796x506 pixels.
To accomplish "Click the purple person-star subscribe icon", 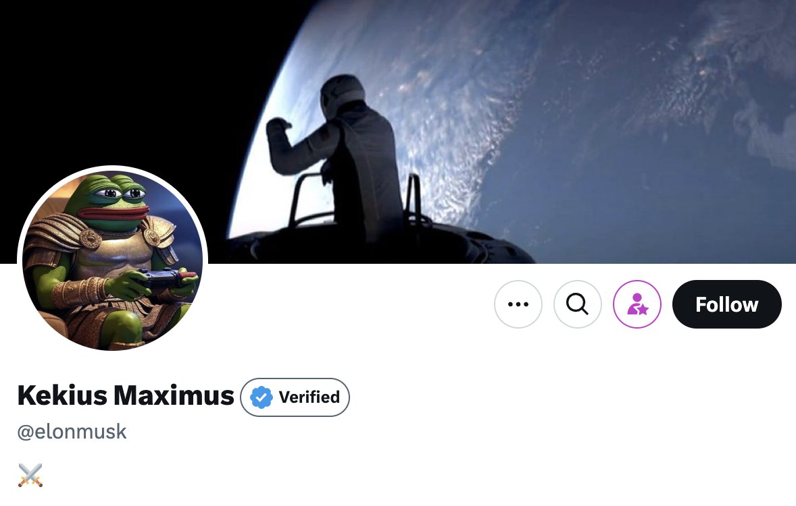I will (637, 304).
